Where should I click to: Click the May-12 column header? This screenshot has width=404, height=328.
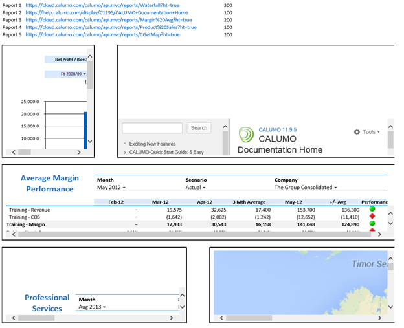coord(293,202)
